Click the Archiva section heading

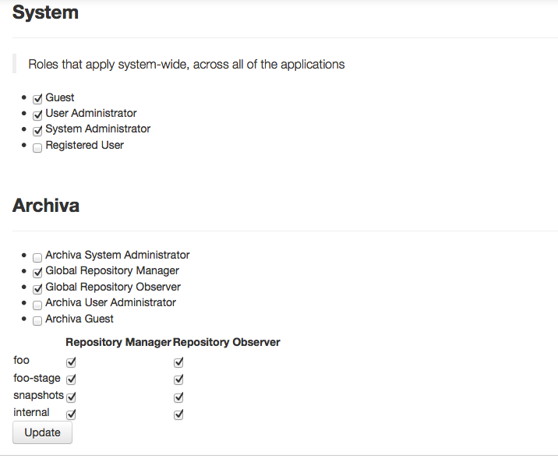pyautogui.click(x=46, y=206)
